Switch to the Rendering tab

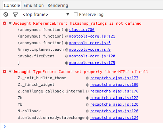[58, 6]
